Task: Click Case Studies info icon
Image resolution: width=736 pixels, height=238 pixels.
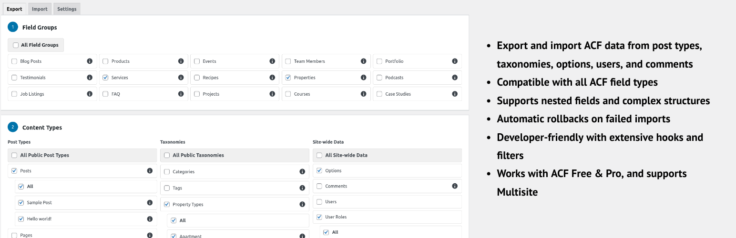Action: tap(455, 94)
